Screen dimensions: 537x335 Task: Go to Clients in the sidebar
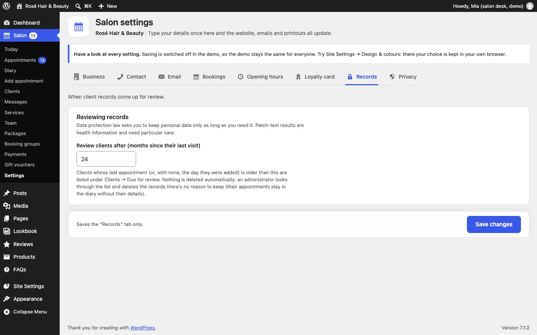coord(12,92)
